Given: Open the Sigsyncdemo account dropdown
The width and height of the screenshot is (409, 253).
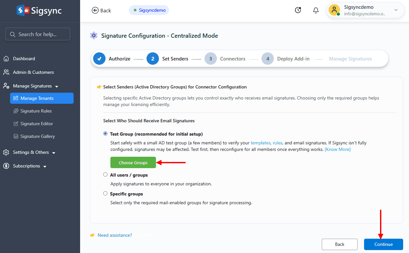Looking at the screenshot, I should point(365,10).
